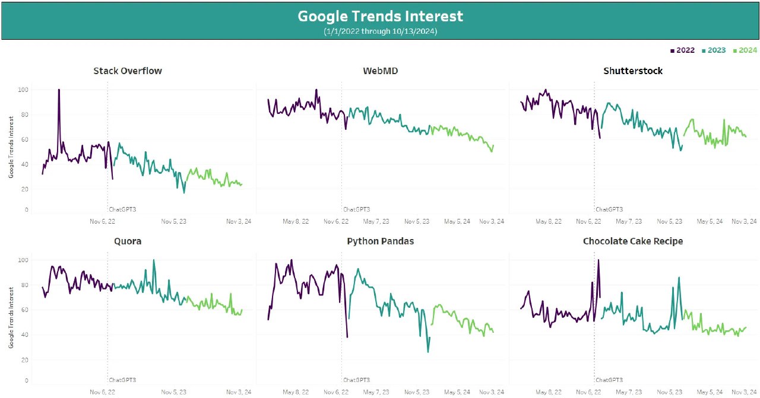Image resolution: width=760 pixels, height=398 pixels.
Task: Click the Python Pandas chart title
Action: pos(381,241)
